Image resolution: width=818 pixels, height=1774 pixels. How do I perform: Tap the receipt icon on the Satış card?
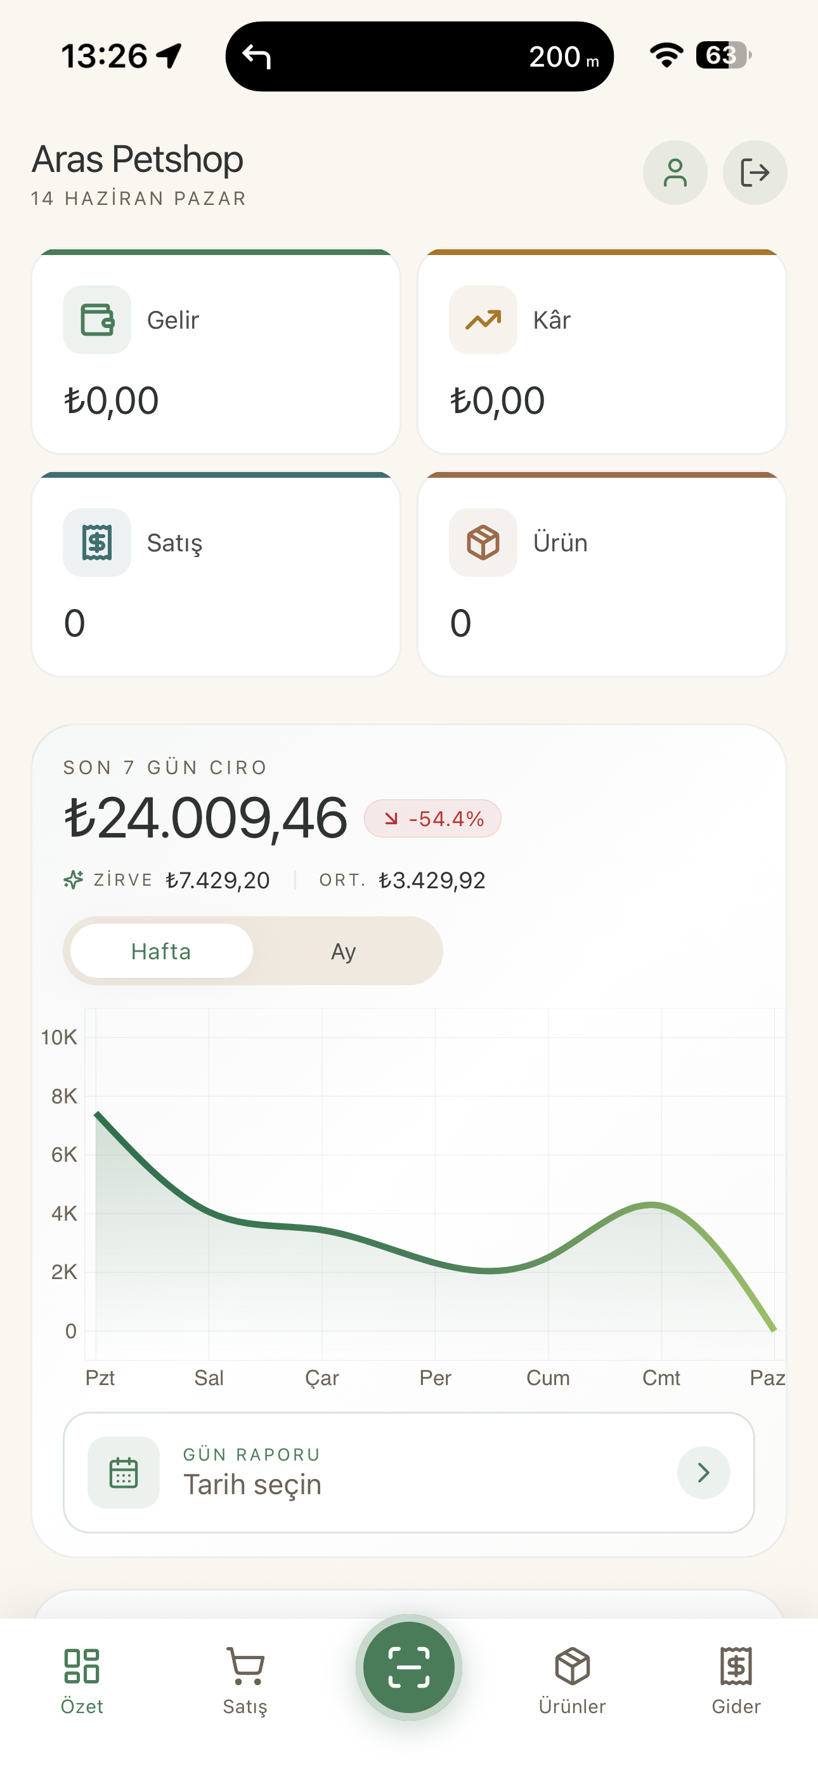(97, 542)
